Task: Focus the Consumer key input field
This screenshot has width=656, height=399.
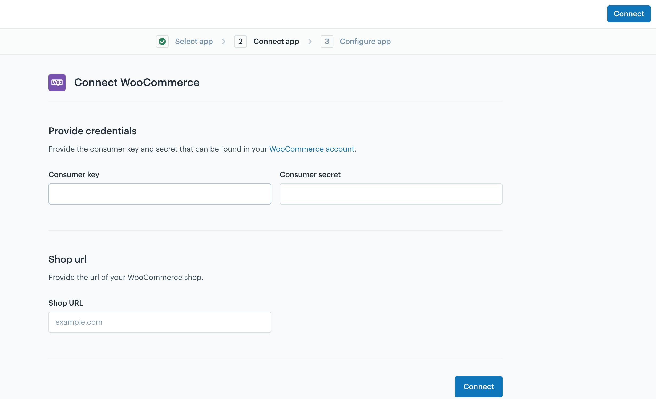Action: pyautogui.click(x=160, y=194)
